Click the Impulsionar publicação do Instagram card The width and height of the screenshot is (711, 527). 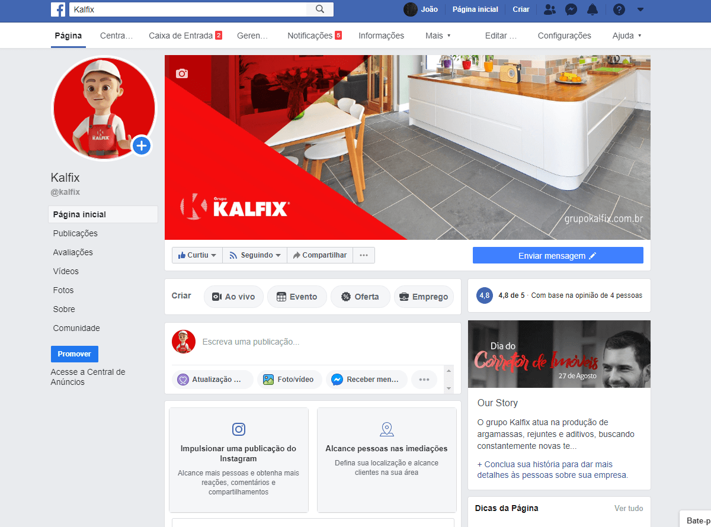pos(239,460)
